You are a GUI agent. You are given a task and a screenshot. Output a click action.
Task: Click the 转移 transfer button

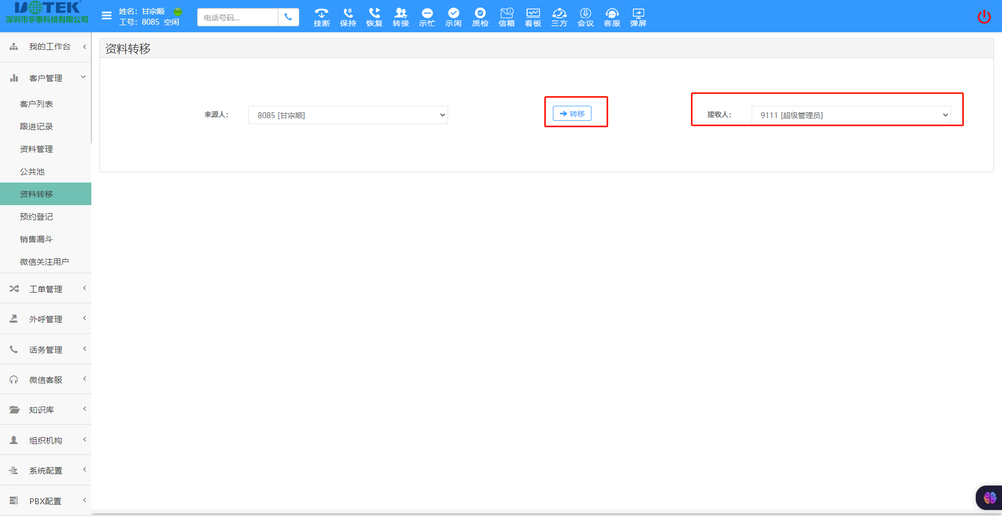[572, 113]
